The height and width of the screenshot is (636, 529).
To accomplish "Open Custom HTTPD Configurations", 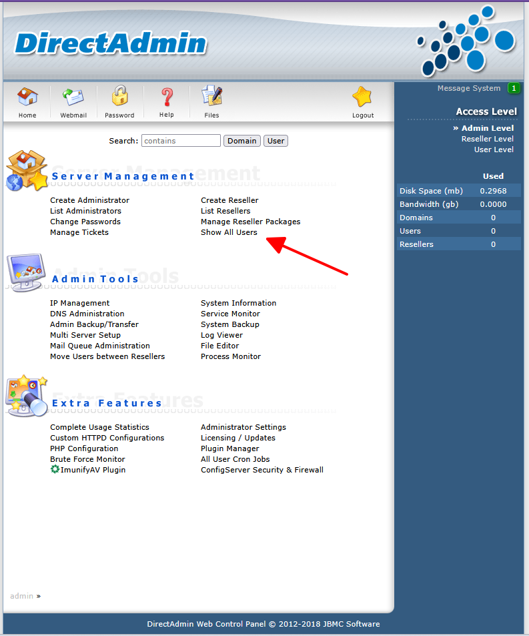I will (107, 438).
